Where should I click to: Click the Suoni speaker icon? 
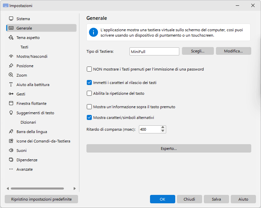11,150
